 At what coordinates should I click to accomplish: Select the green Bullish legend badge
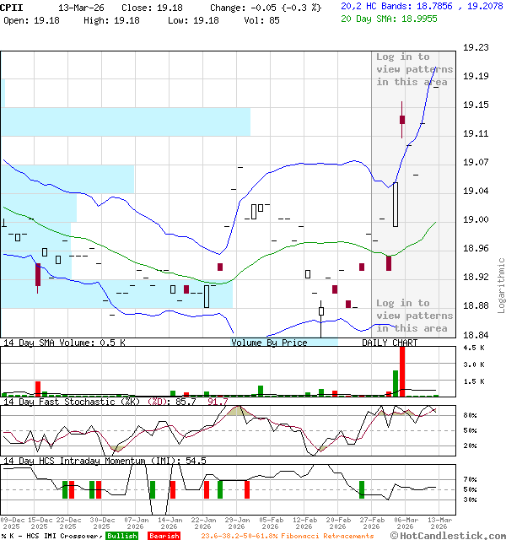pyautogui.click(x=121, y=536)
